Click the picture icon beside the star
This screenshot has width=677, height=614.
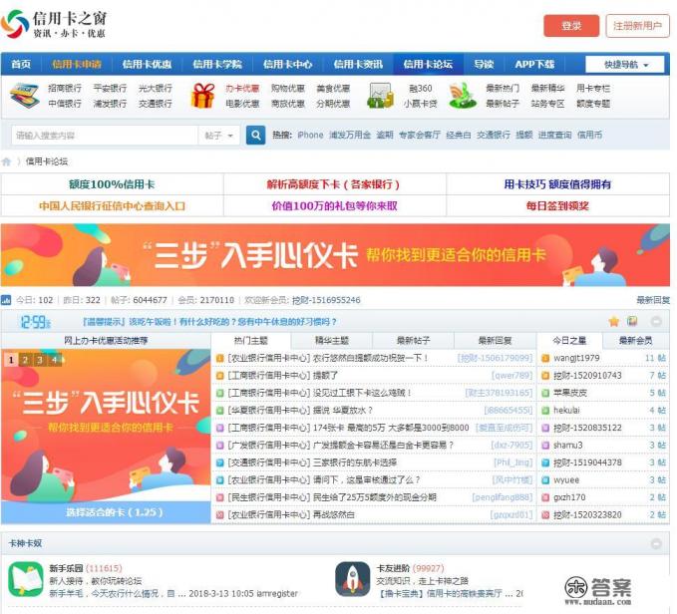[x=632, y=321]
